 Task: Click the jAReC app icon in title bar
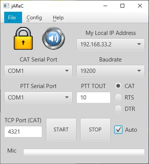pos(6,6)
